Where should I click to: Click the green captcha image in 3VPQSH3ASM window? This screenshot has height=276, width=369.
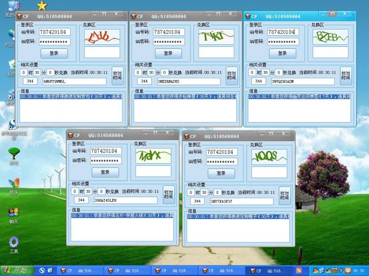[x=331, y=37]
